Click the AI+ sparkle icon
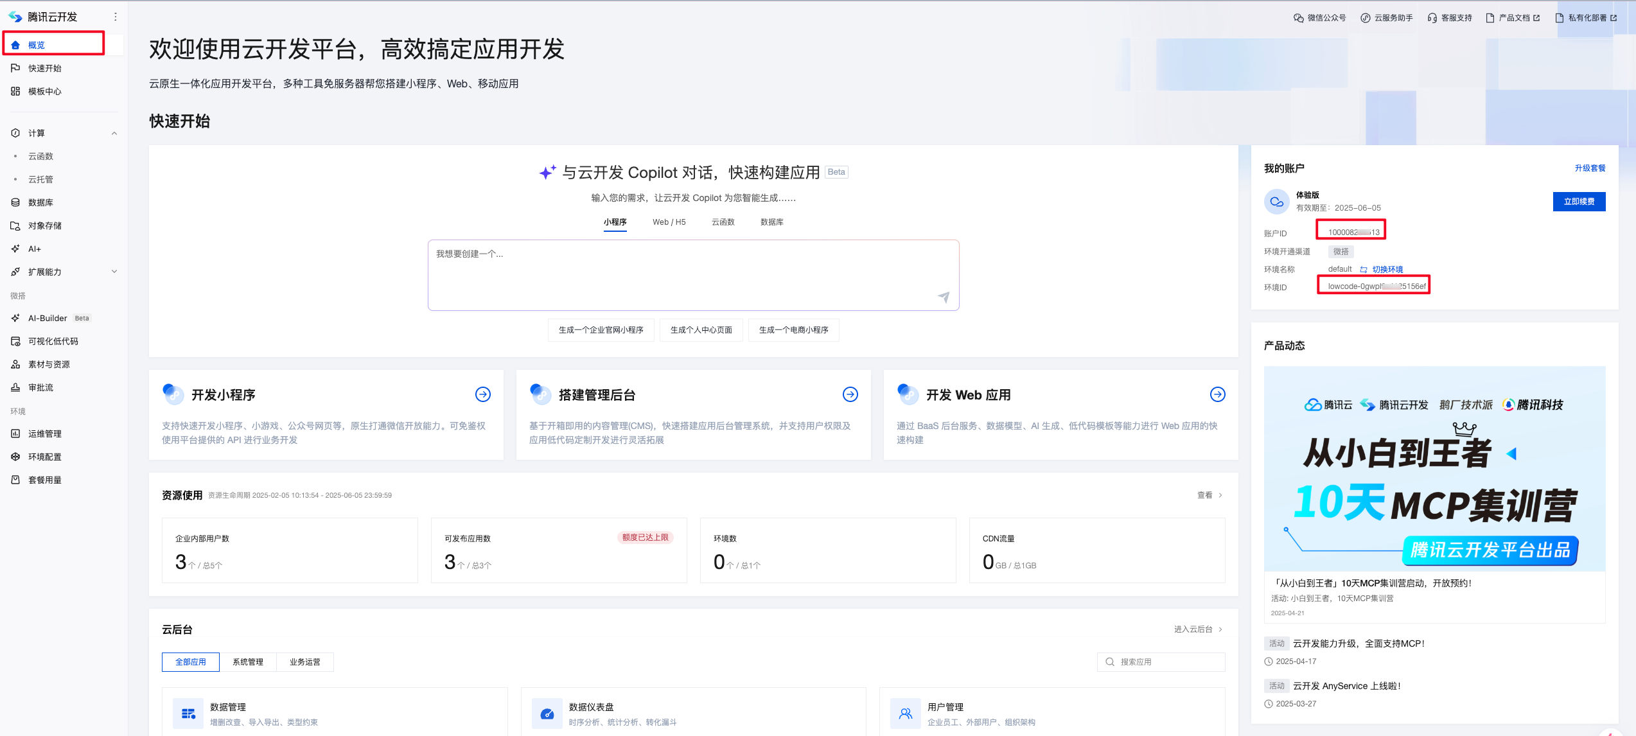 coord(15,249)
